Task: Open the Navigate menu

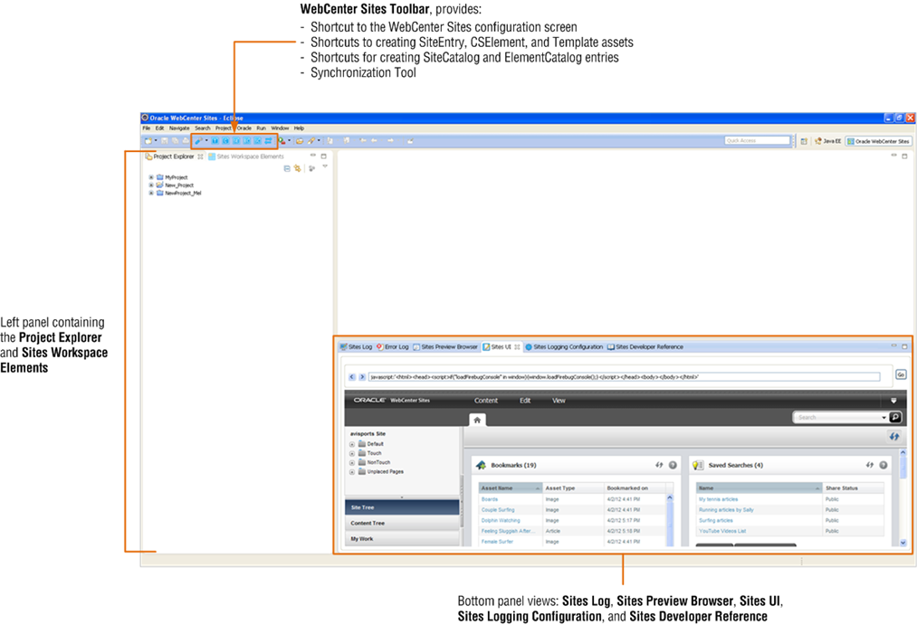Action: coord(179,128)
